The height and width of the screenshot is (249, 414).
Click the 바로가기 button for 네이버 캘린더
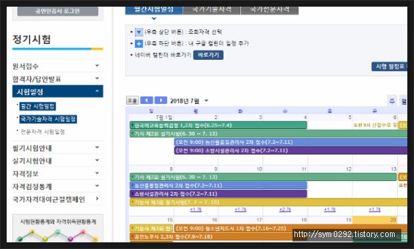208,55
